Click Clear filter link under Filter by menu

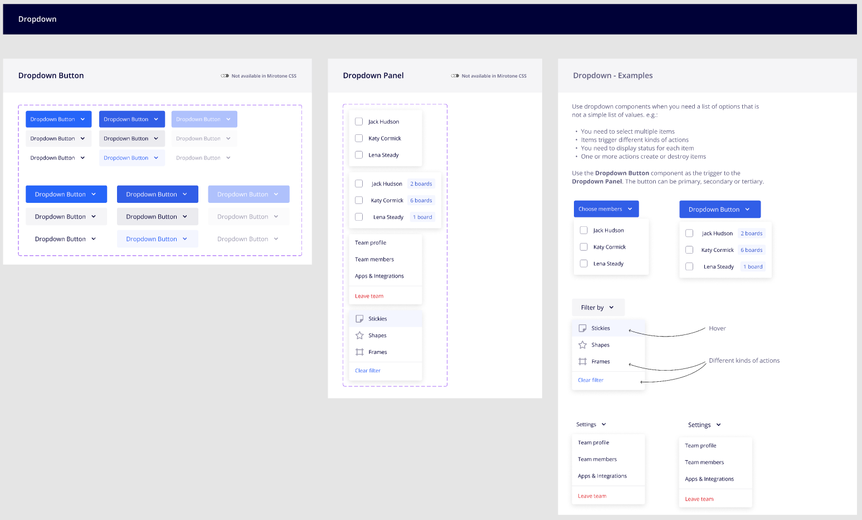(590, 380)
